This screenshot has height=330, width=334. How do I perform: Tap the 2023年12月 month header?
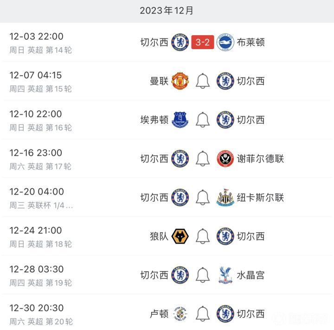(x=167, y=11)
